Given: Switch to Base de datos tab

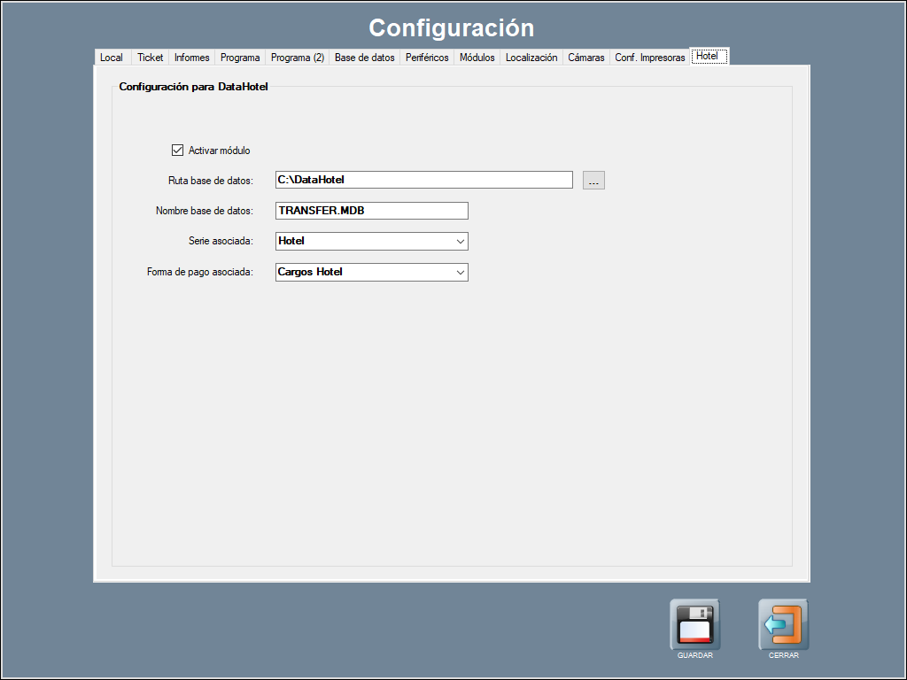Looking at the screenshot, I should tap(364, 58).
